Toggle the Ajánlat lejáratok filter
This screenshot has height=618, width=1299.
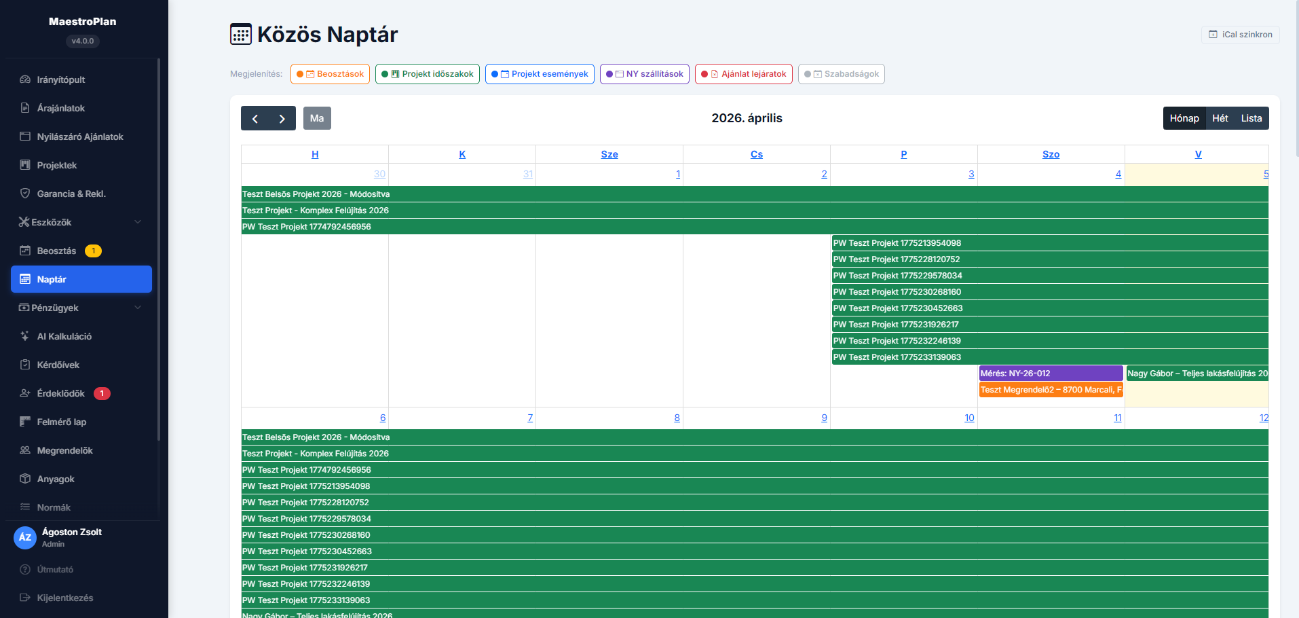(744, 74)
